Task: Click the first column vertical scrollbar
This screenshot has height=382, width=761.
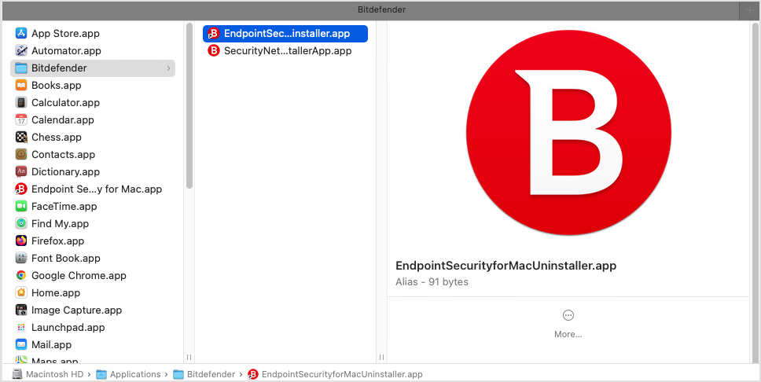Action: [189, 106]
